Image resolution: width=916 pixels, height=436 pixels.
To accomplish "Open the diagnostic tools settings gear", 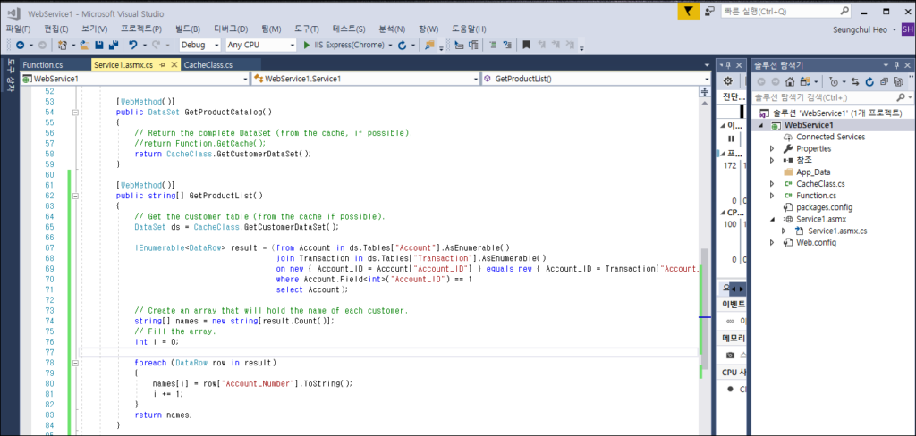I will pos(728,81).
